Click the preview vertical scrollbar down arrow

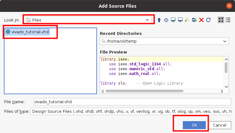tap(226, 87)
